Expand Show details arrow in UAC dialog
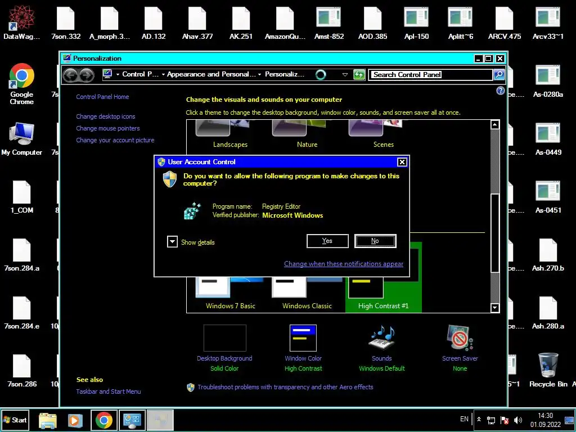The width and height of the screenshot is (576, 432). (172, 242)
